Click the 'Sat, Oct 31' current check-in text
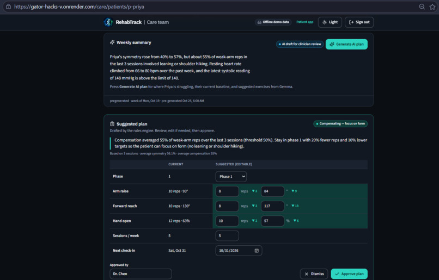Screen dimensions: 439x280 tap(177, 251)
